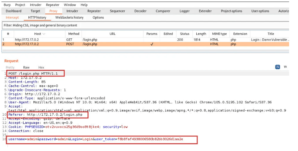Click the 200 status cell
298x151 pixels.
pos(180,39)
